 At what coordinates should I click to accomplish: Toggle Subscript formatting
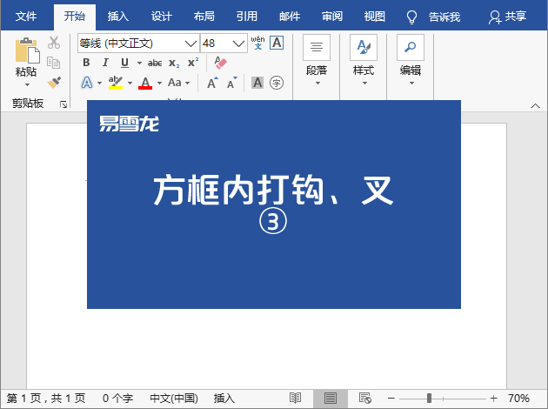174,64
